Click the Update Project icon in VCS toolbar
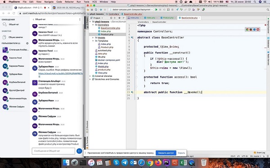 [178, 10]
